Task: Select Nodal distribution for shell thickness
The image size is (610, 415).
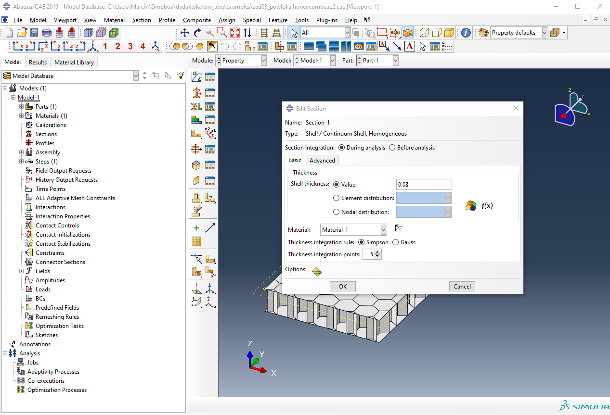Action: 337,212
